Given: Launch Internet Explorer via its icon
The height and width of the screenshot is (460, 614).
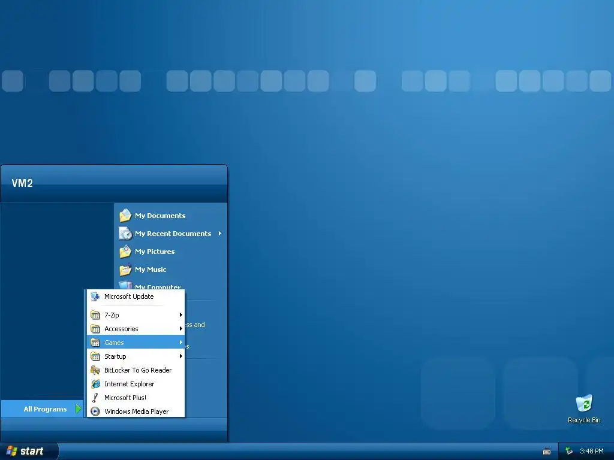Looking at the screenshot, I should [95, 384].
